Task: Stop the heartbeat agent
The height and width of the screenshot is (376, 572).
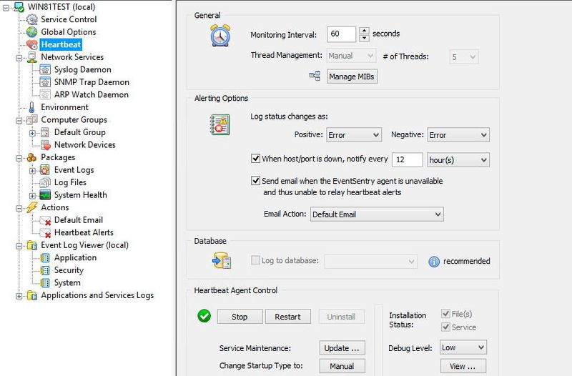Action: tap(240, 317)
